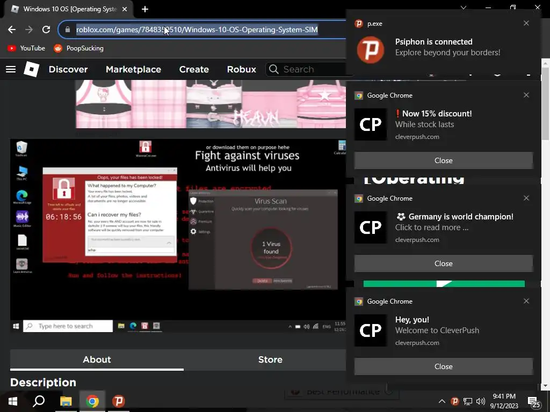The height and width of the screenshot is (412, 550).
Task: Close the Windows 10 OS browser tab
Action: tap(125, 9)
